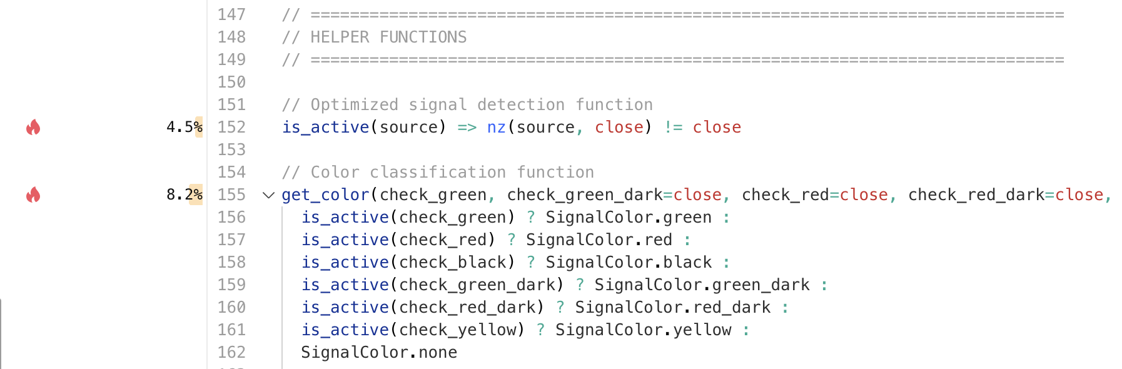1122x369 pixels.
Task: Click the 4.5% profiler percentage
Action: (184, 128)
